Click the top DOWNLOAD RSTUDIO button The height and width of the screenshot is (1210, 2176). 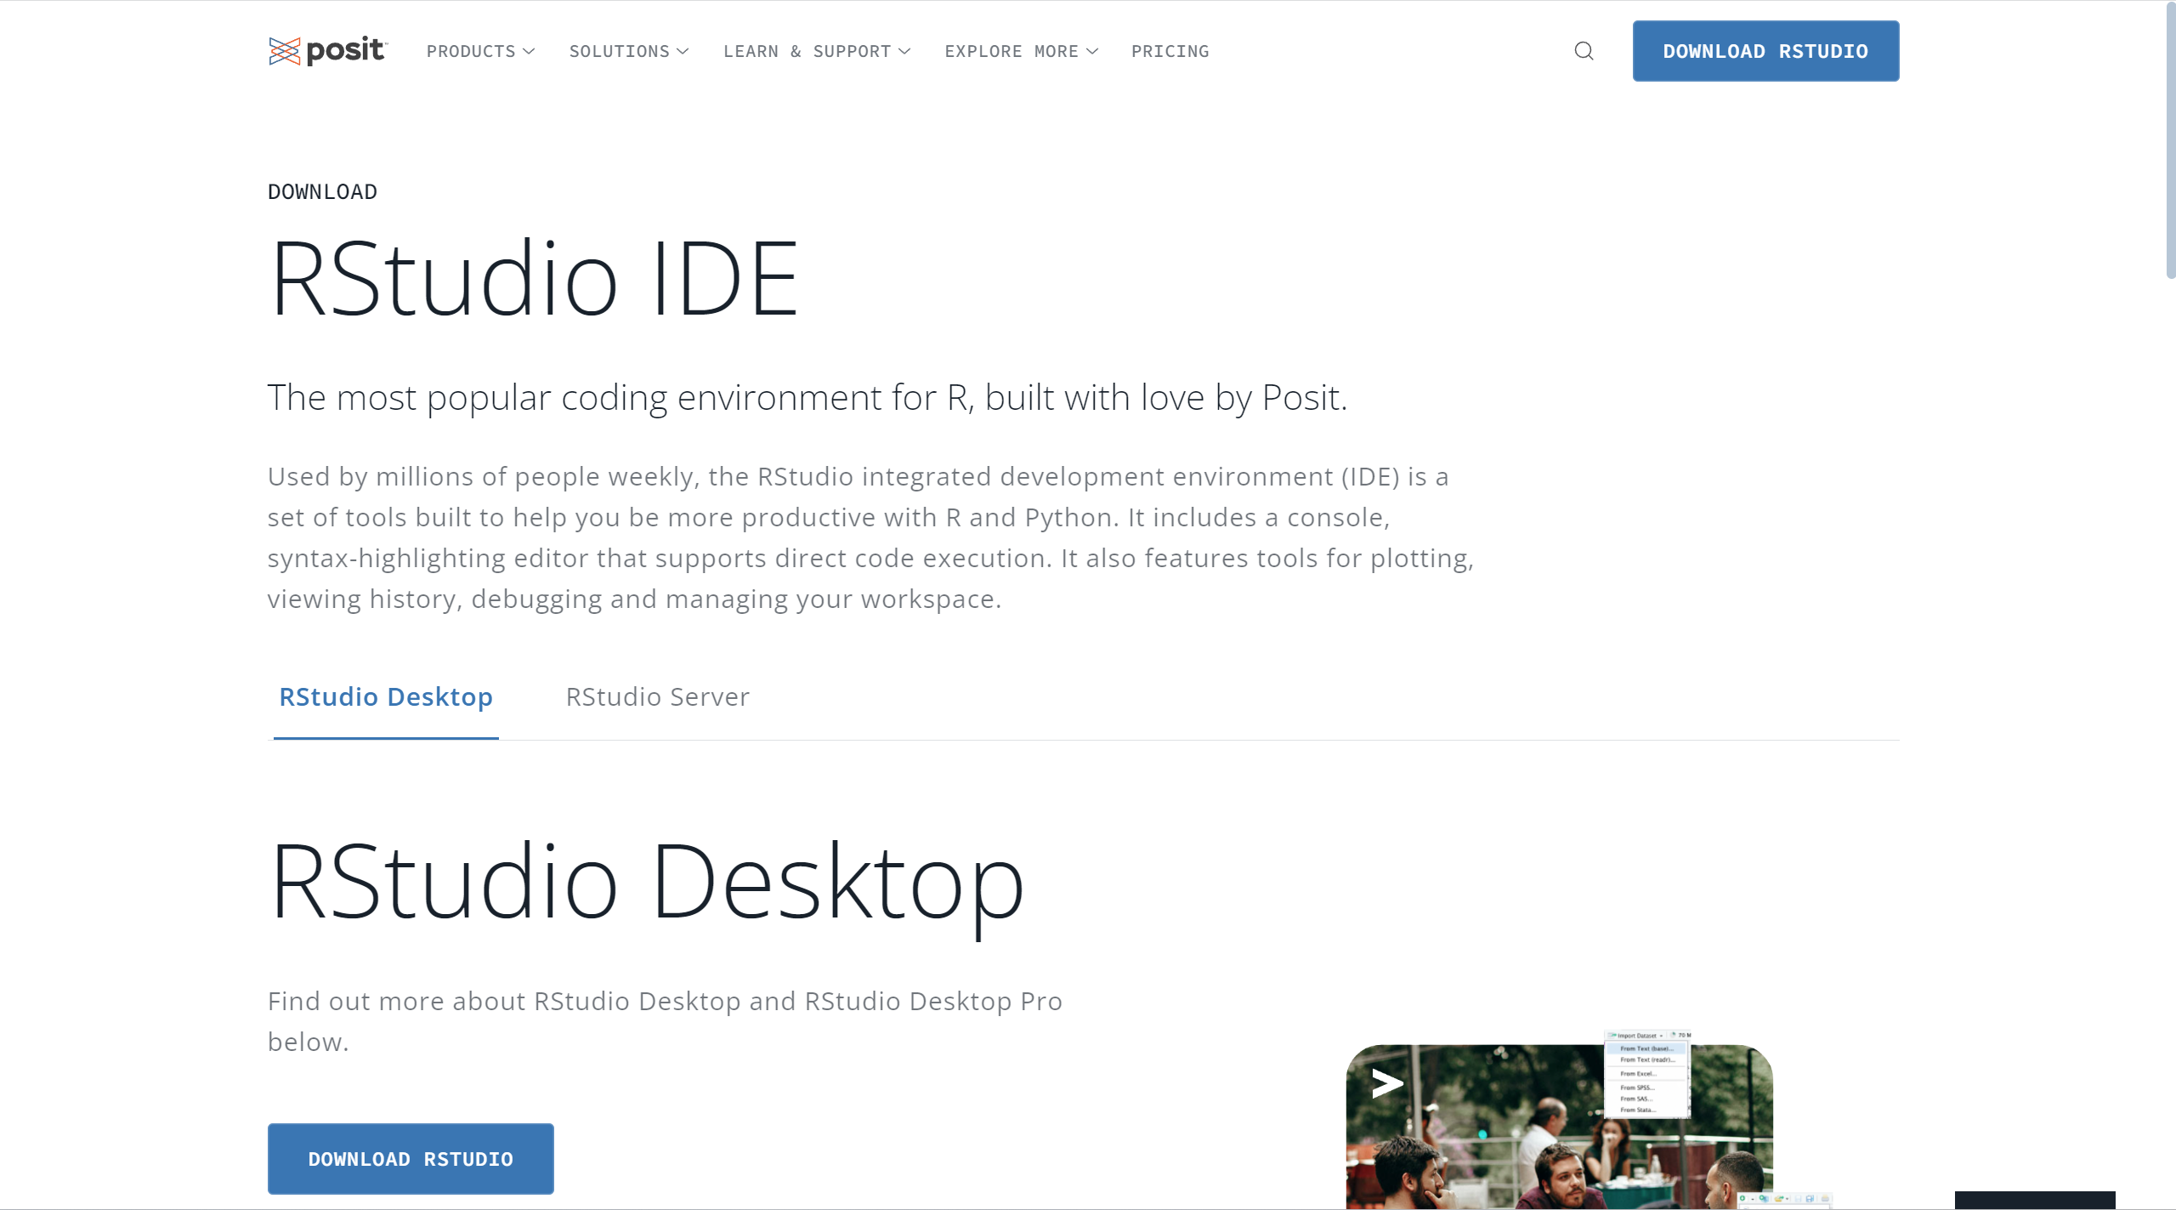(x=1765, y=51)
